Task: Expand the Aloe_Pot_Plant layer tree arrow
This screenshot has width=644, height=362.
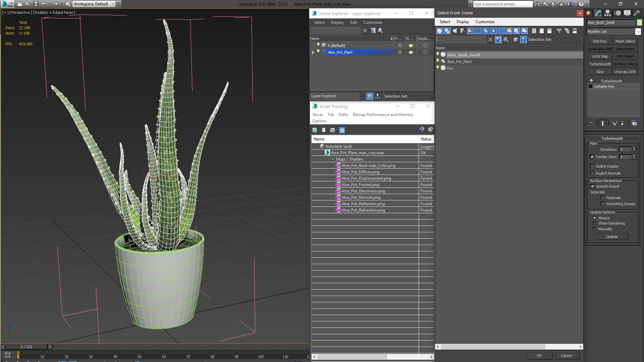Action: click(x=313, y=52)
